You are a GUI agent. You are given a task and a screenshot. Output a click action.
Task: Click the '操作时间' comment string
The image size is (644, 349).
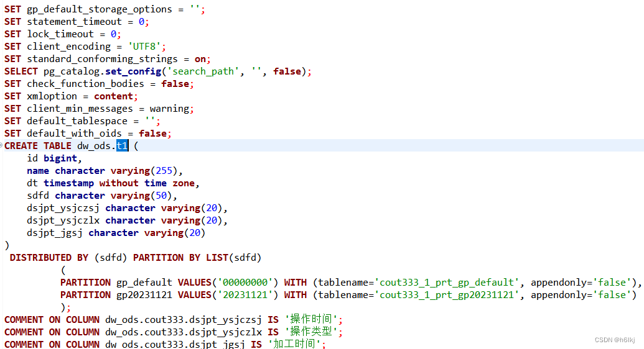[311, 319]
